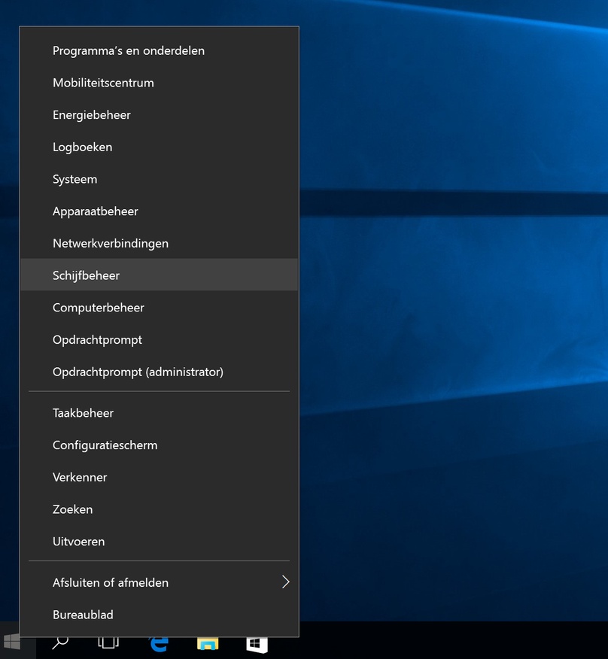
Task: Open Logboeken
Action: pyautogui.click(x=160, y=147)
